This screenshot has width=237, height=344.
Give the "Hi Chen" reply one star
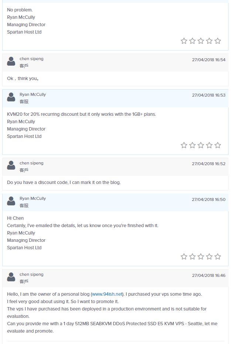coord(184,257)
